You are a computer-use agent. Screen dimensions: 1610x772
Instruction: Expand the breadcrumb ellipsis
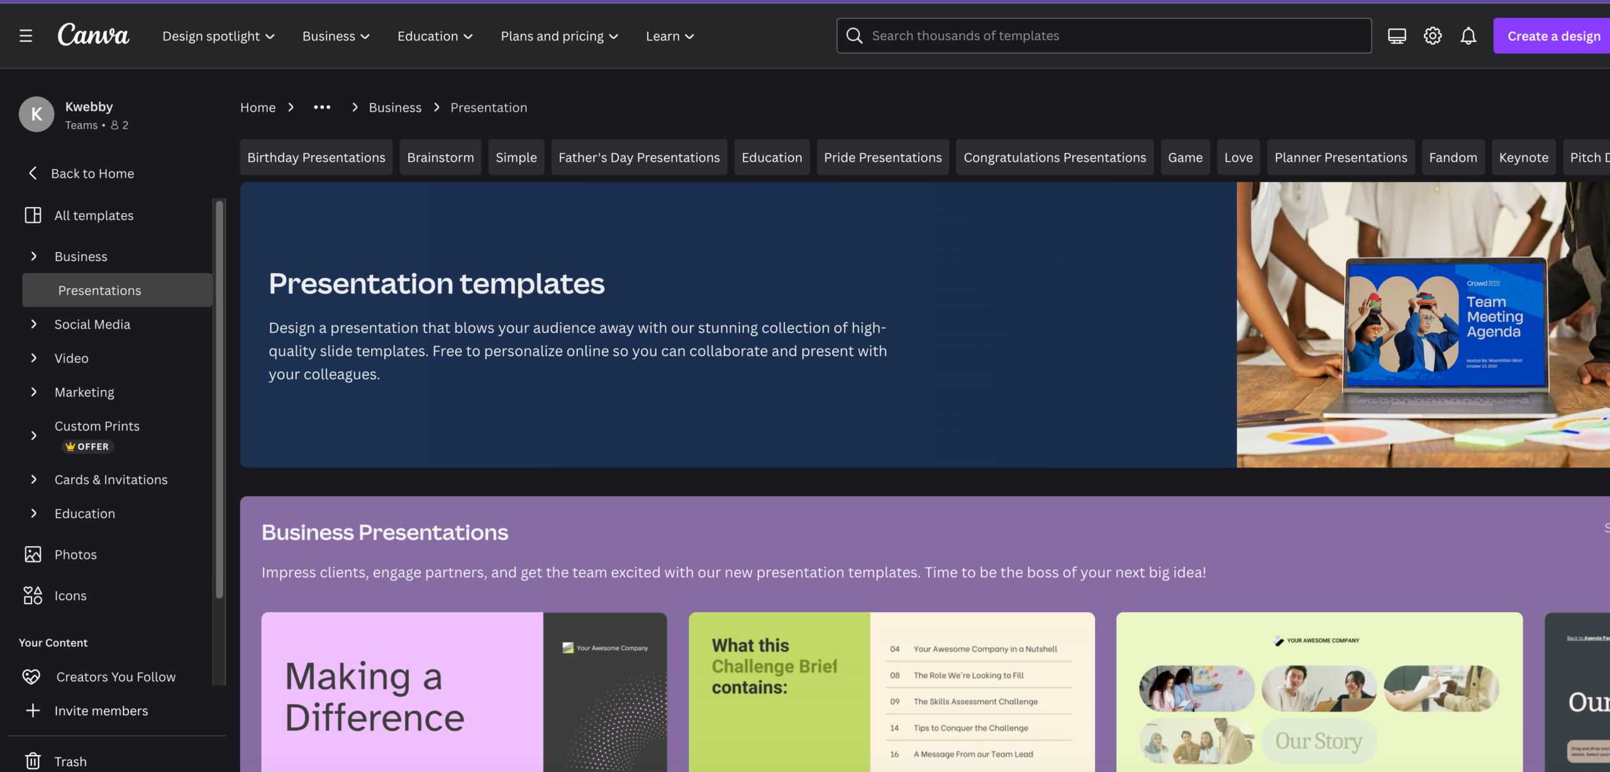coord(322,107)
